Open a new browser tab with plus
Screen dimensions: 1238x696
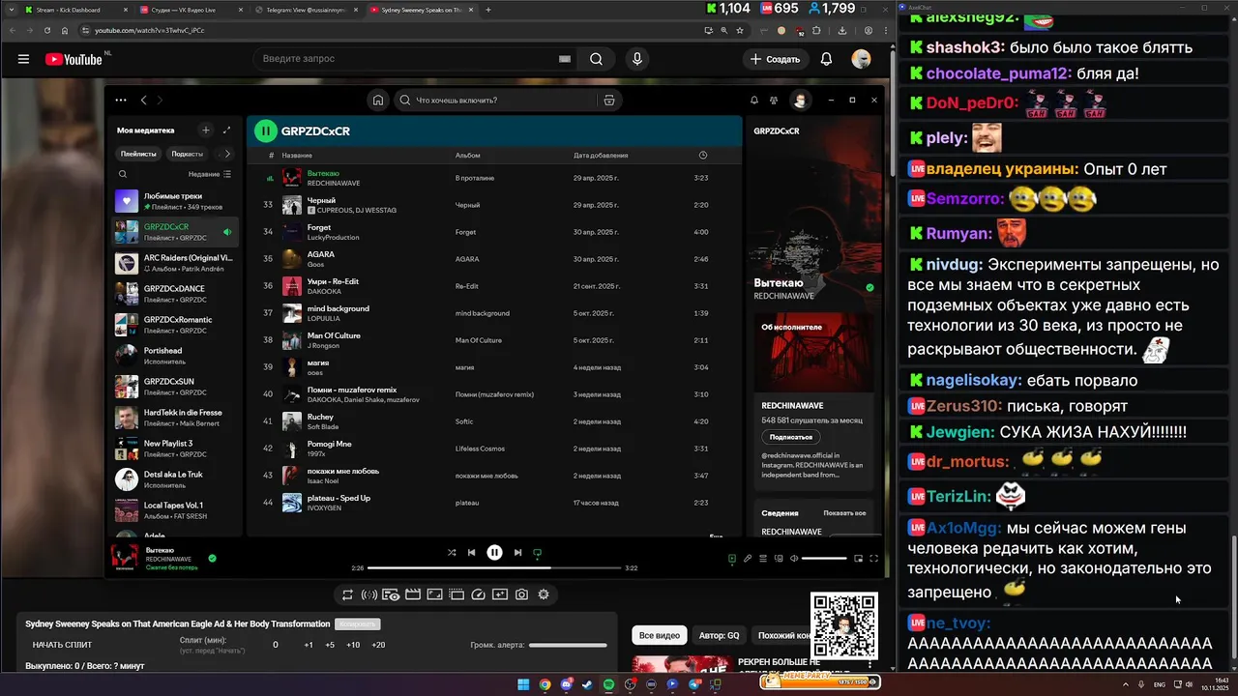click(x=487, y=10)
